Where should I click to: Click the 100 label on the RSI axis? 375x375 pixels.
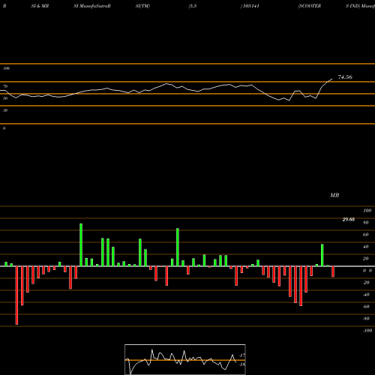pyautogui.click(x=6, y=68)
